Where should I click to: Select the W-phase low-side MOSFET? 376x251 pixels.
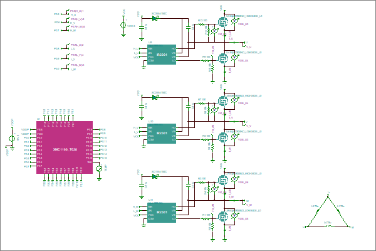tap(223, 216)
